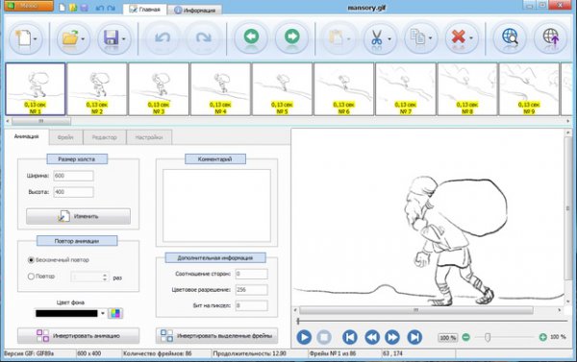This screenshot has height=362, width=577.
Task: Click the small undo arrow in title bar
Action: (99, 8)
